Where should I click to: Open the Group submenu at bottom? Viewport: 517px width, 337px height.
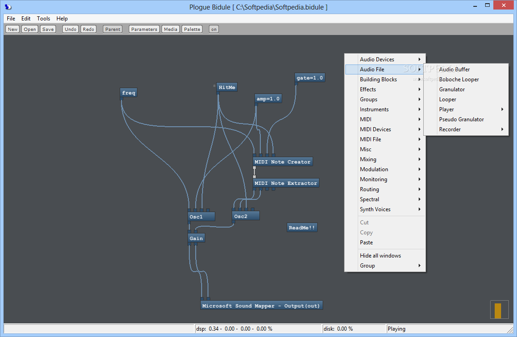385,266
